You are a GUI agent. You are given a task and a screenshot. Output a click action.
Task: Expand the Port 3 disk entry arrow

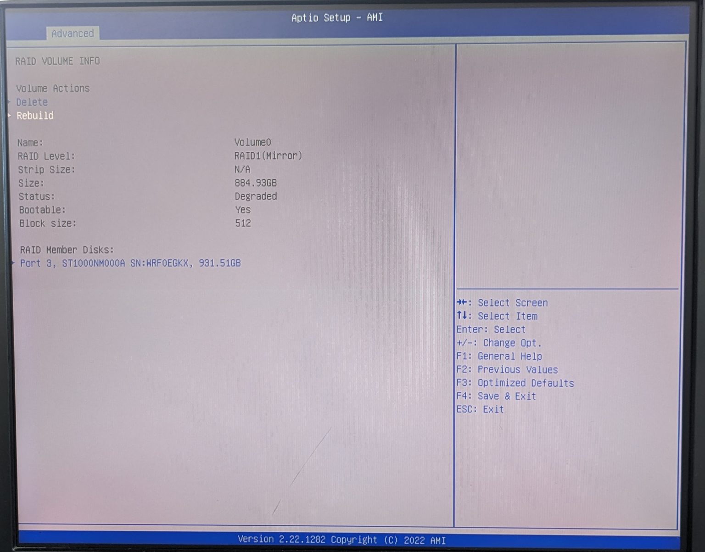[x=13, y=263]
